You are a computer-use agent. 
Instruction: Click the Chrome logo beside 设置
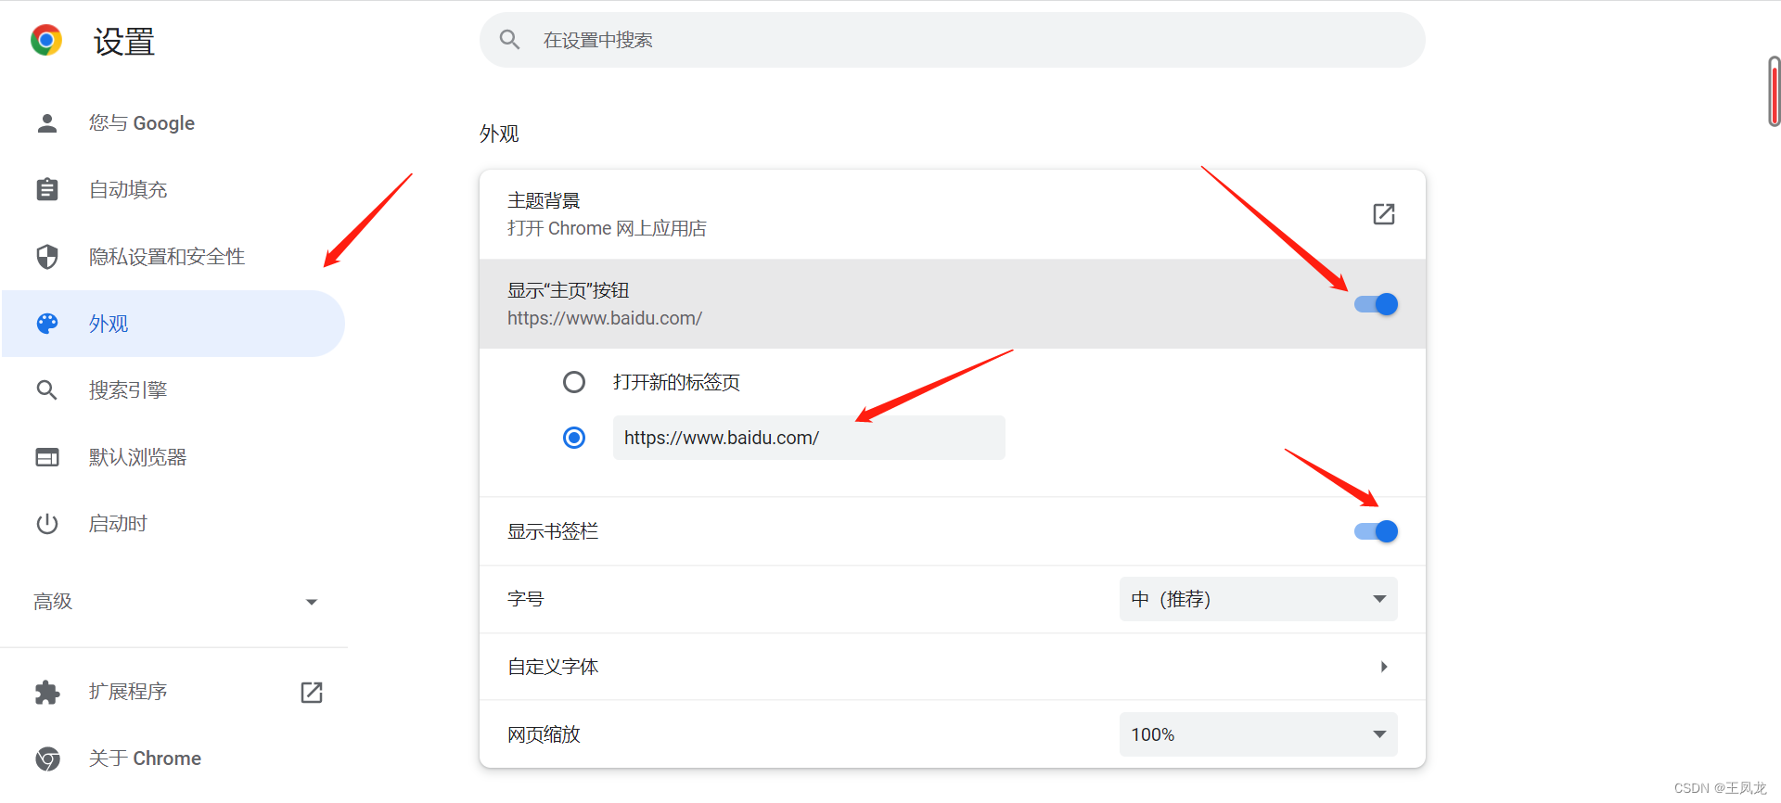(x=46, y=40)
